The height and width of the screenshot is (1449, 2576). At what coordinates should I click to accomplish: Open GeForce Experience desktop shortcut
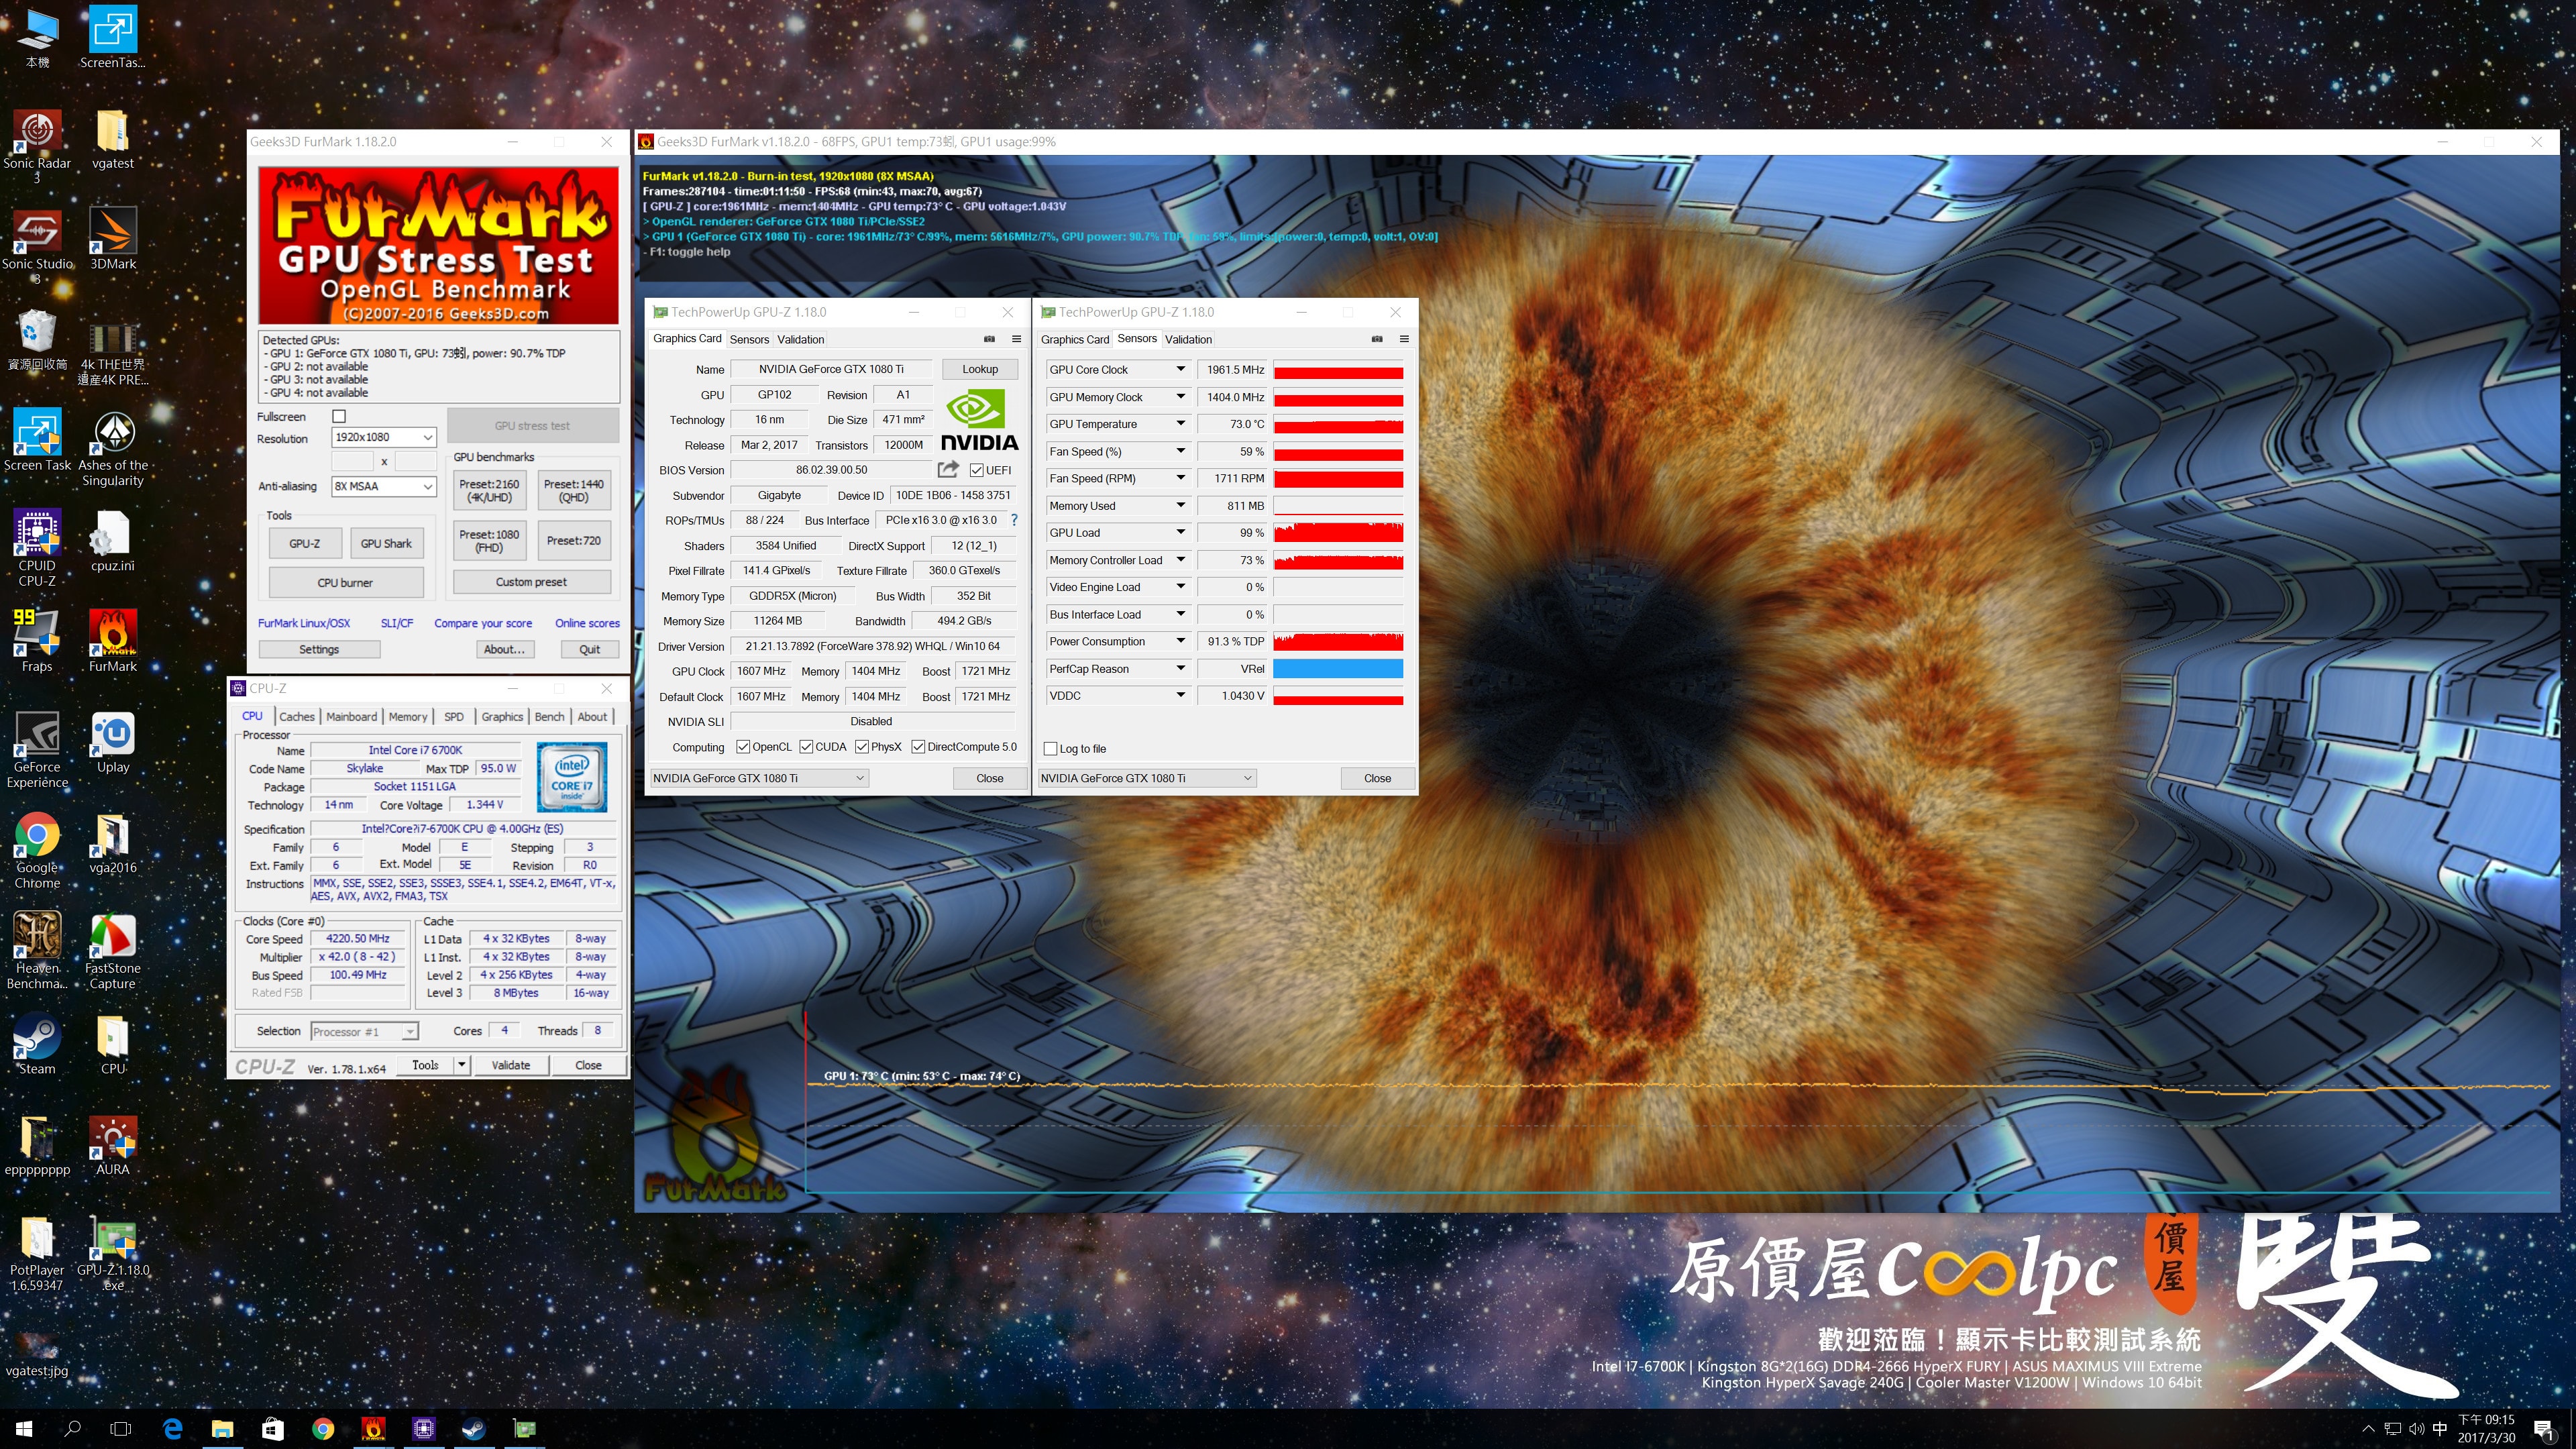tap(37, 750)
